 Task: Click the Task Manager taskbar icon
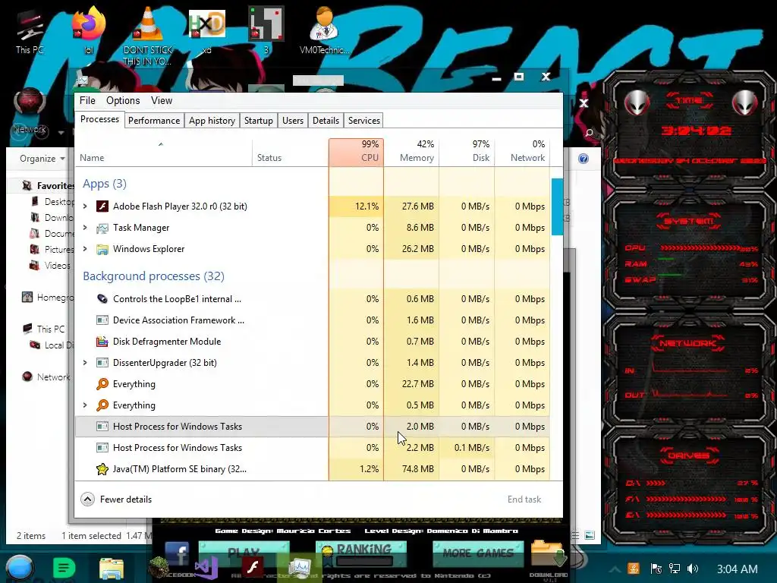300,568
